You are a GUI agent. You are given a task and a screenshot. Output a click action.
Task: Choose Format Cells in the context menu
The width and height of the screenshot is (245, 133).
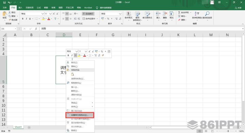(80, 115)
